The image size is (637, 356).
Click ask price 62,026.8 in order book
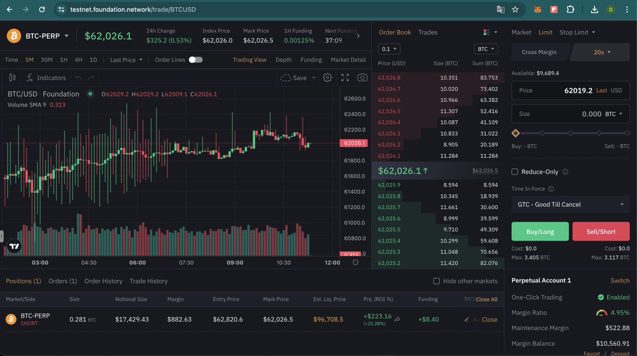(389, 77)
